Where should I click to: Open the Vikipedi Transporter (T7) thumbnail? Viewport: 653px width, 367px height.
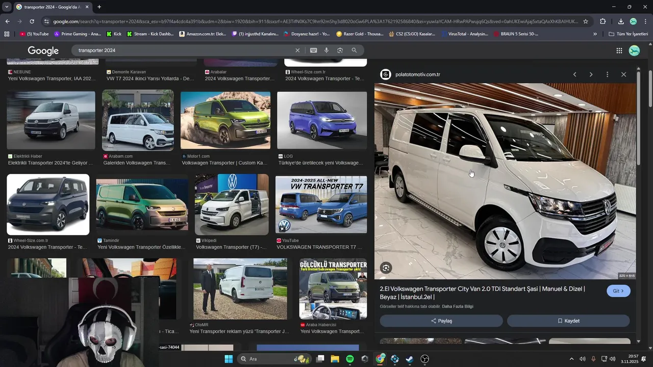(232, 204)
